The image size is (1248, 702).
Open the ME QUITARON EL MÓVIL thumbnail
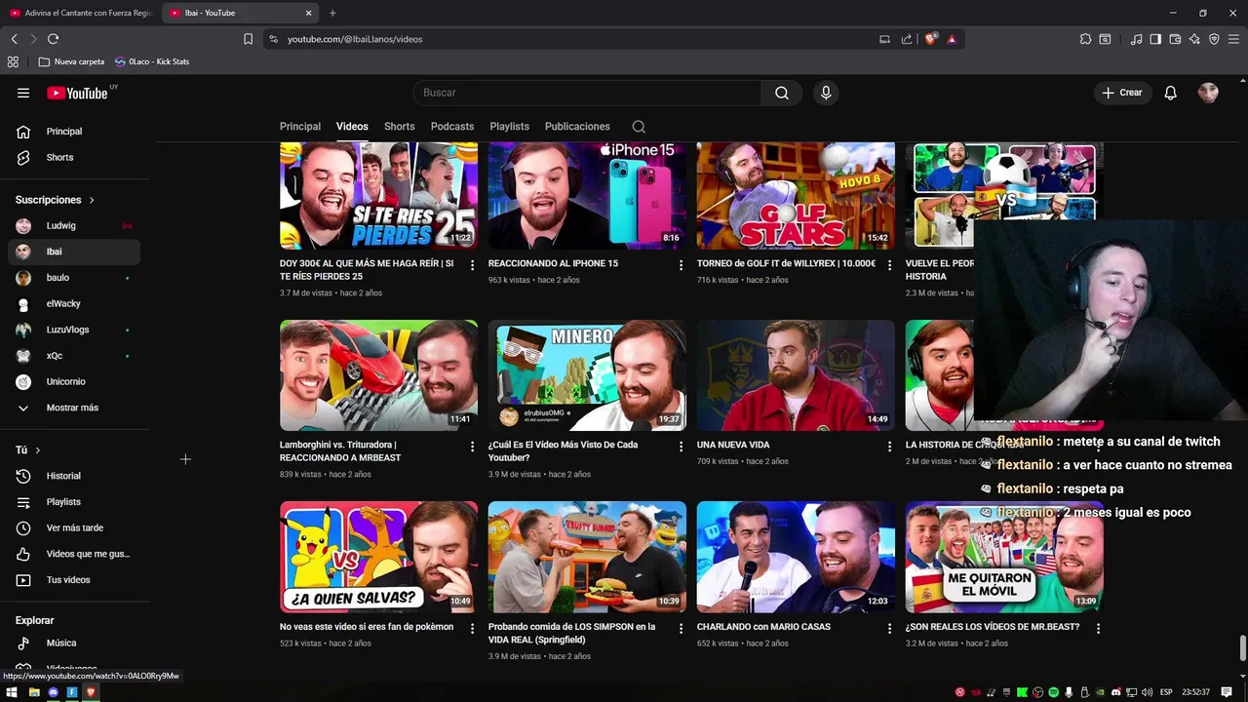click(1004, 557)
